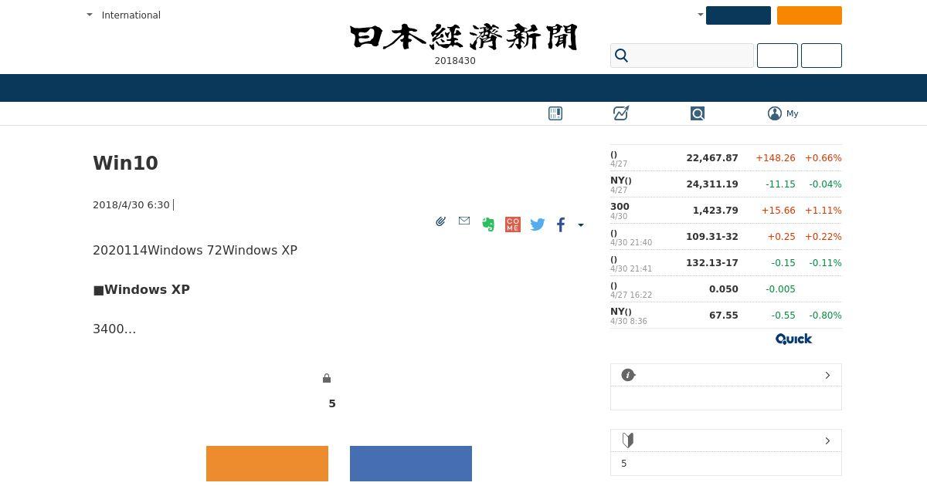The width and height of the screenshot is (927, 486).
Task: Click the information circle icon
Action: [x=628, y=375]
